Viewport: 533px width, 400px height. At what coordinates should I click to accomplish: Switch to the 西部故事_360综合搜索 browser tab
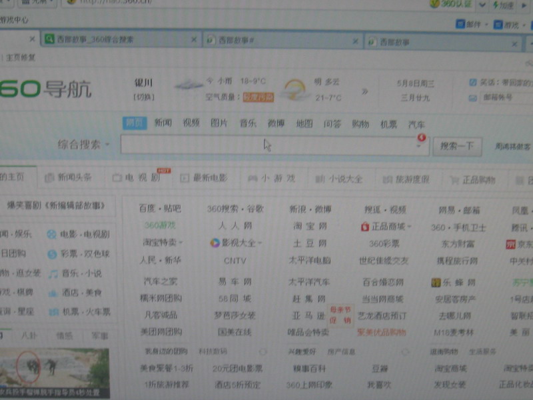(121, 39)
